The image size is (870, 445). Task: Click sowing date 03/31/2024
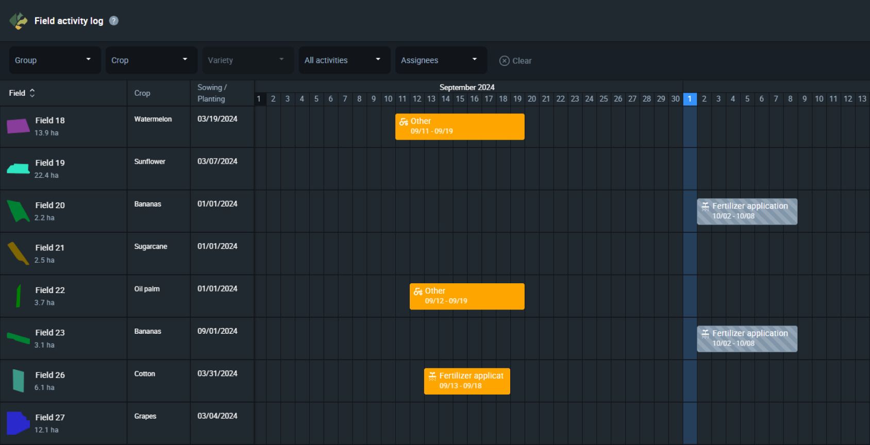point(217,374)
